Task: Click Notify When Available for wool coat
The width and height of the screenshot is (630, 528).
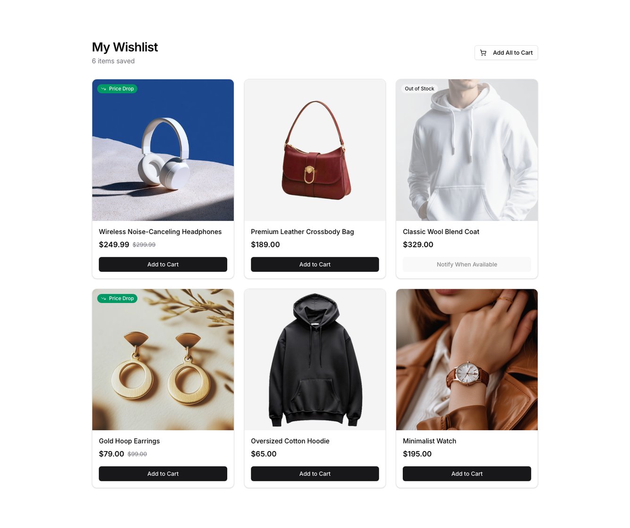Action: tap(467, 265)
